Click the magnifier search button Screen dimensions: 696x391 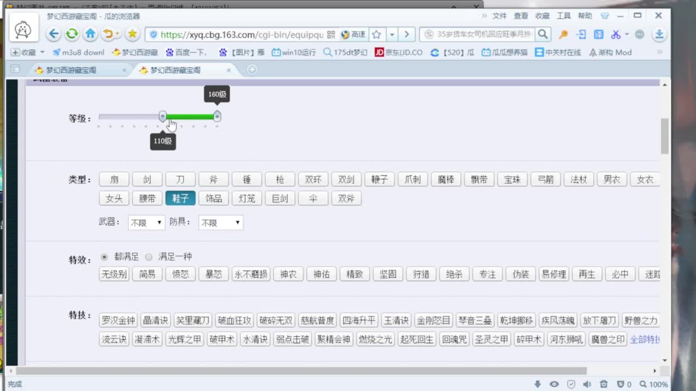click(543, 34)
